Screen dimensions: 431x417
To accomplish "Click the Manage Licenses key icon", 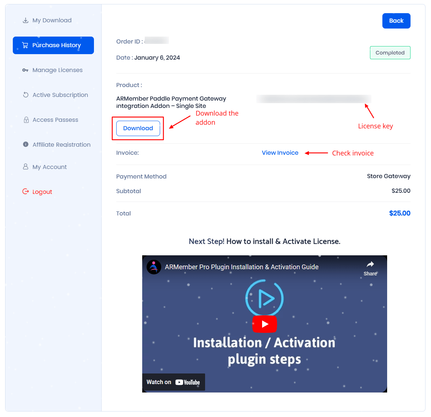I will click(x=25, y=70).
